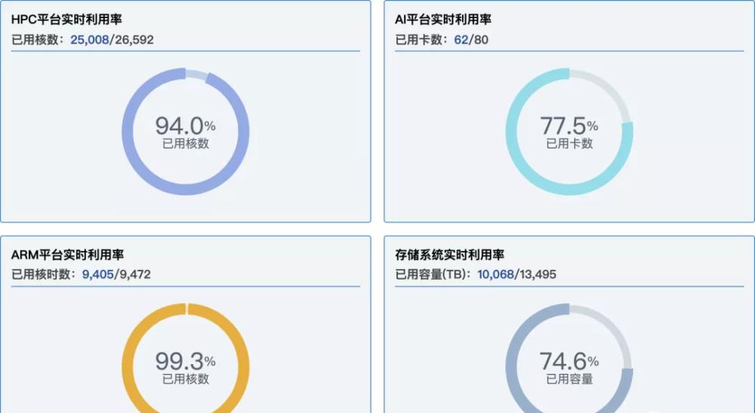Click 已用卡数 label inside AI donut
This screenshot has height=413, width=755.
[x=569, y=143]
